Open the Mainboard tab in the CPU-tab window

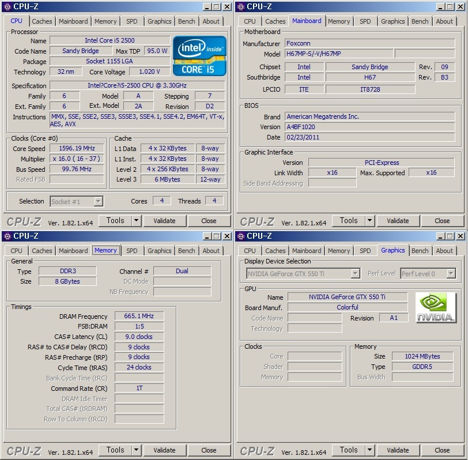coord(73,21)
